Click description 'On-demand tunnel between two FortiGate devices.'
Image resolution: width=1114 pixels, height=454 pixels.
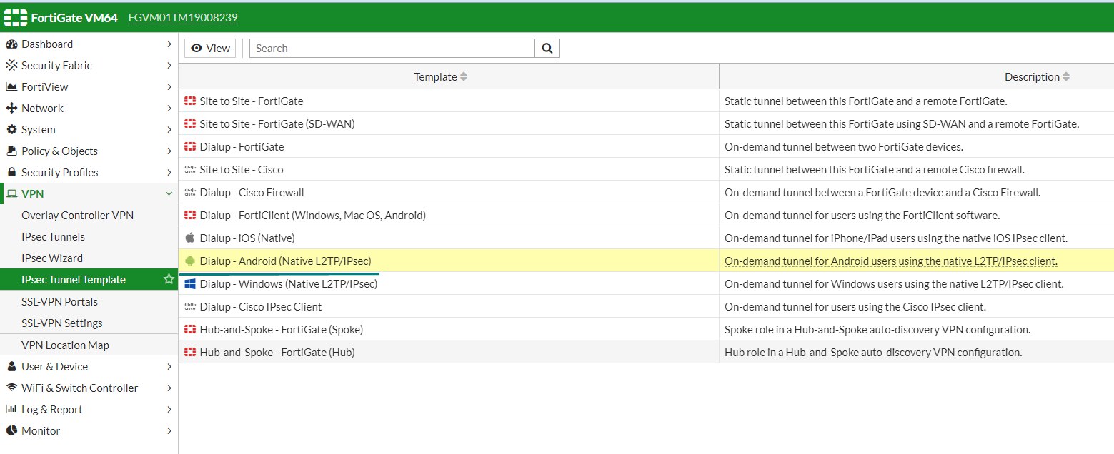point(844,147)
